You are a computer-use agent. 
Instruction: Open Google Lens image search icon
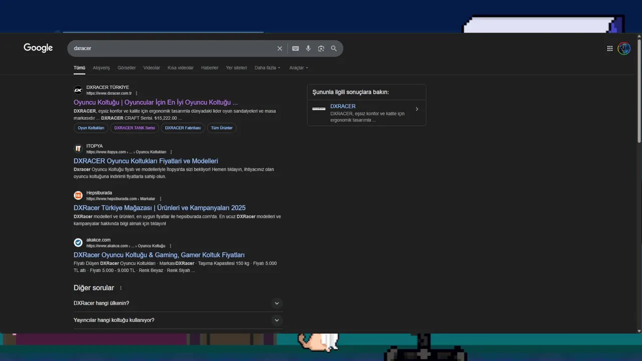click(x=321, y=49)
